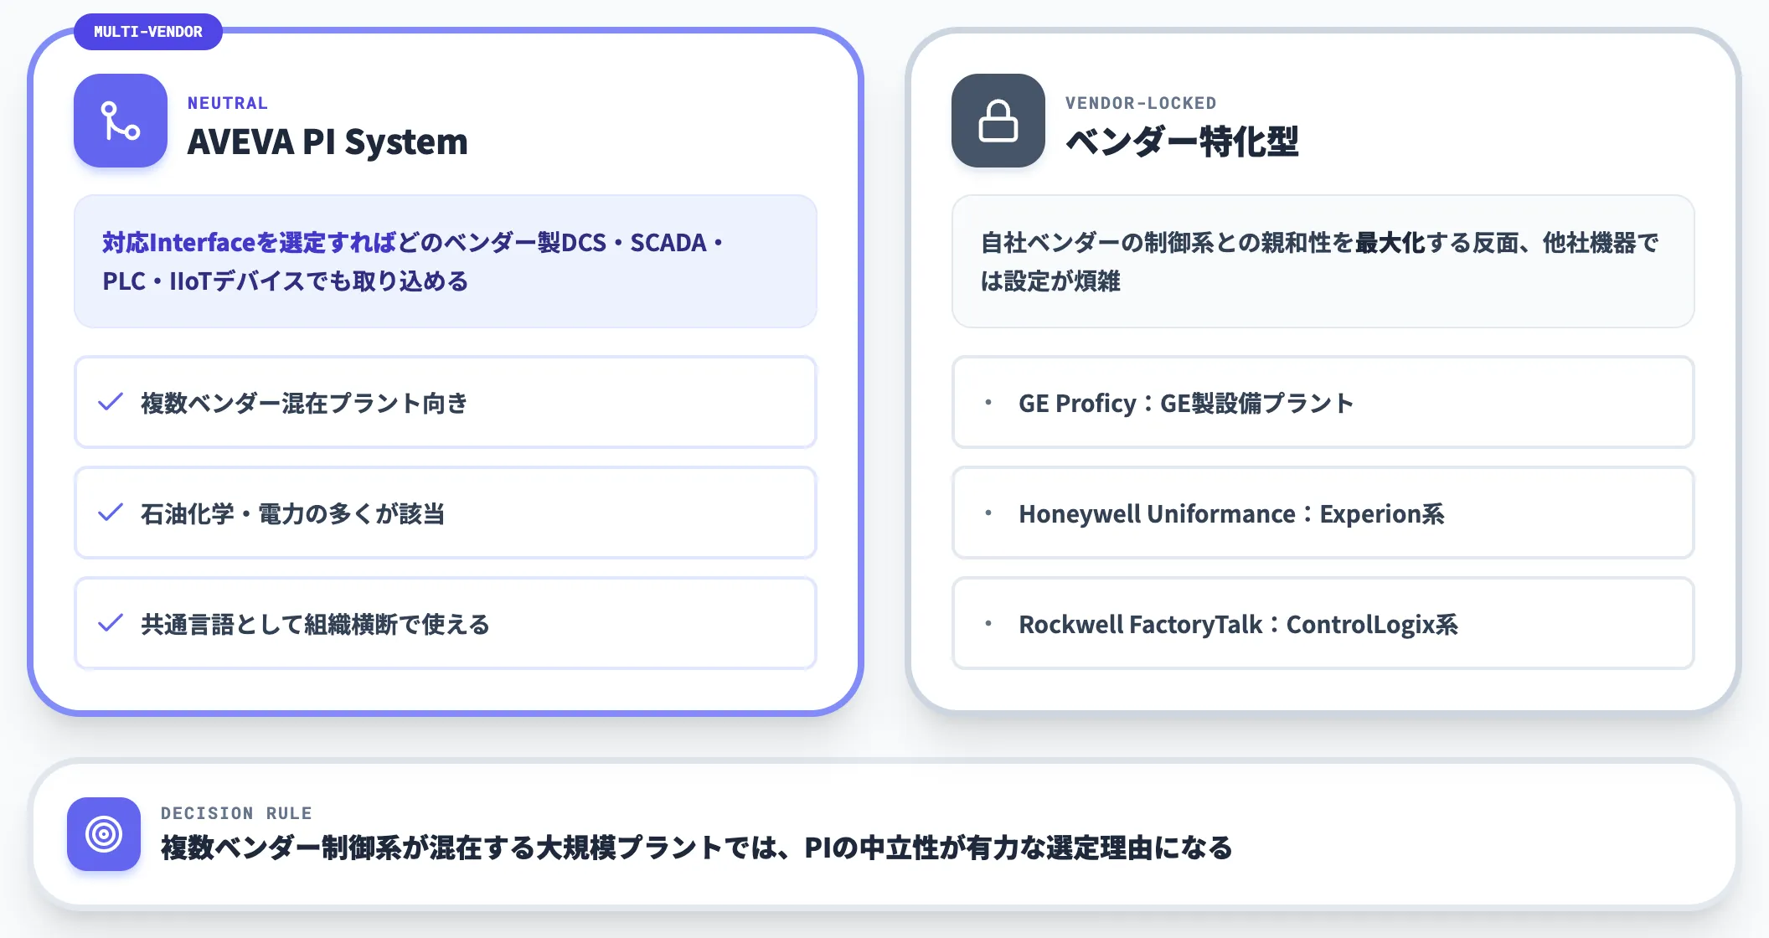The height and width of the screenshot is (938, 1769).
Task: Click the decision rule text about PIの中立性
Action: click(x=697, y=848)
